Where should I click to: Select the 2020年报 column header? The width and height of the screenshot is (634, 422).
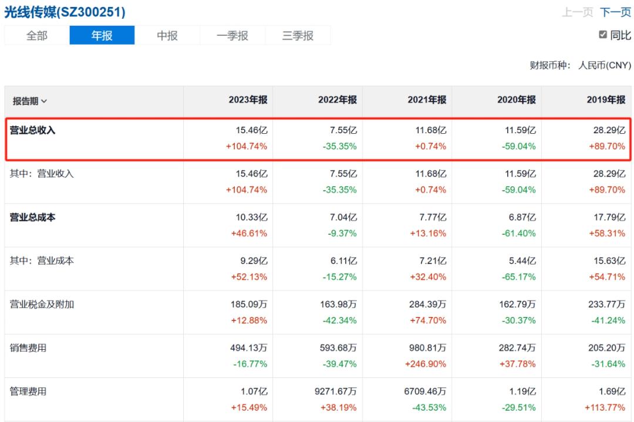click(516, 100)
